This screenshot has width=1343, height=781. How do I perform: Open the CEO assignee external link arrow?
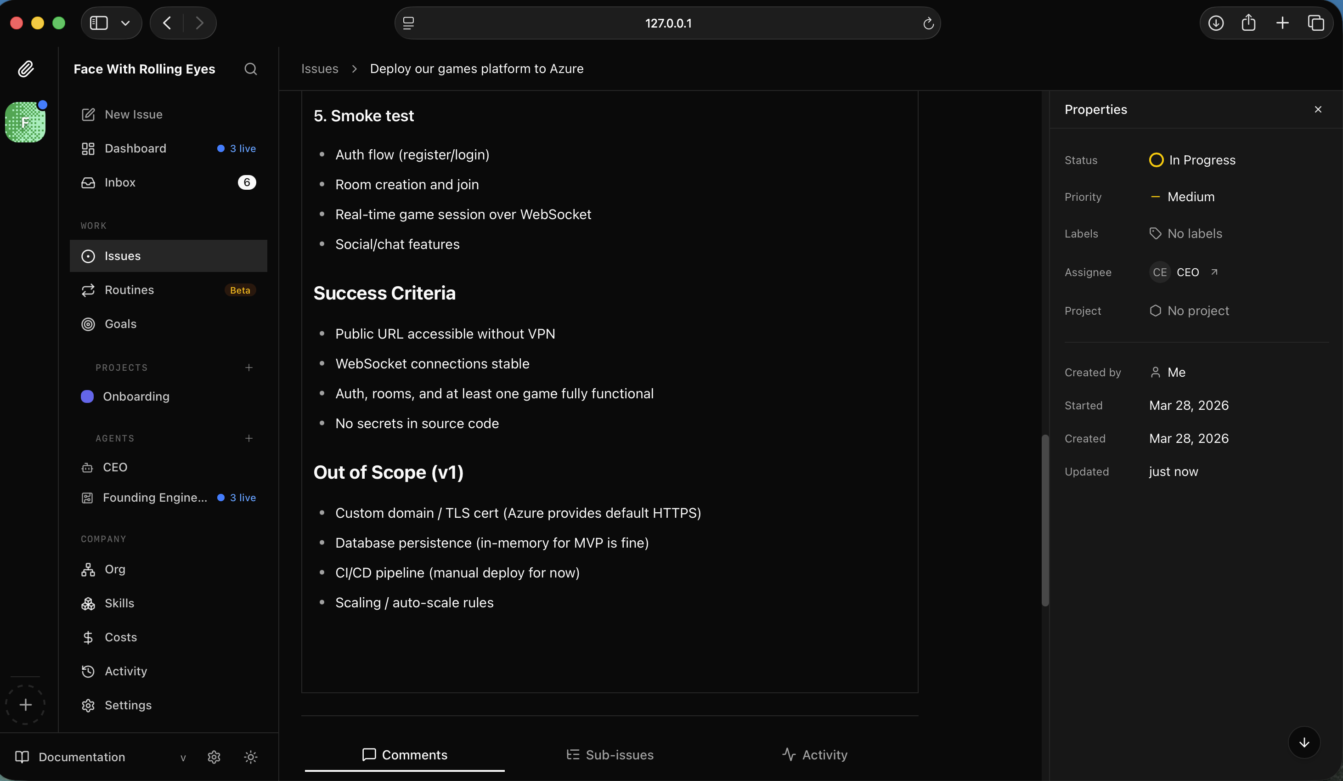click(1214, 272)
